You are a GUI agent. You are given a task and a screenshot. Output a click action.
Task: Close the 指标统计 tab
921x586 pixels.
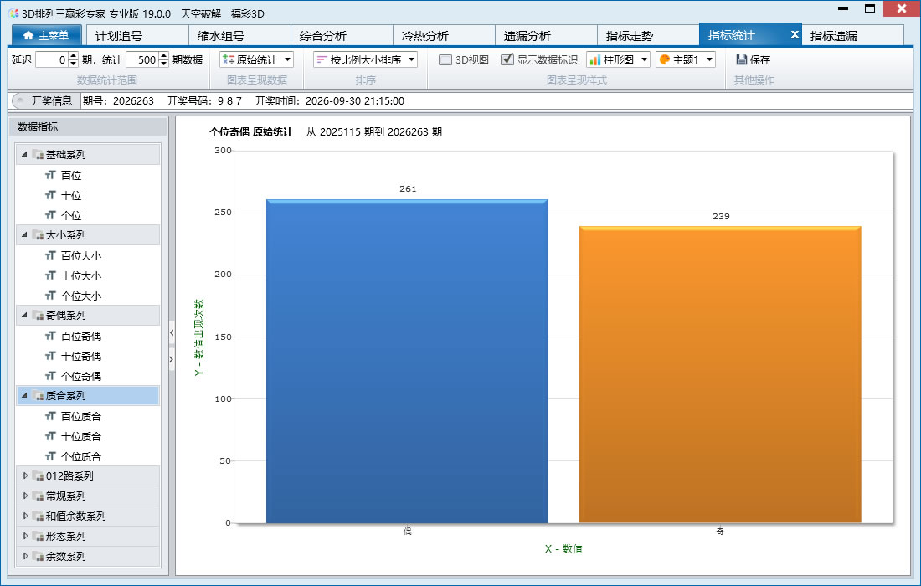pos(795,34)
